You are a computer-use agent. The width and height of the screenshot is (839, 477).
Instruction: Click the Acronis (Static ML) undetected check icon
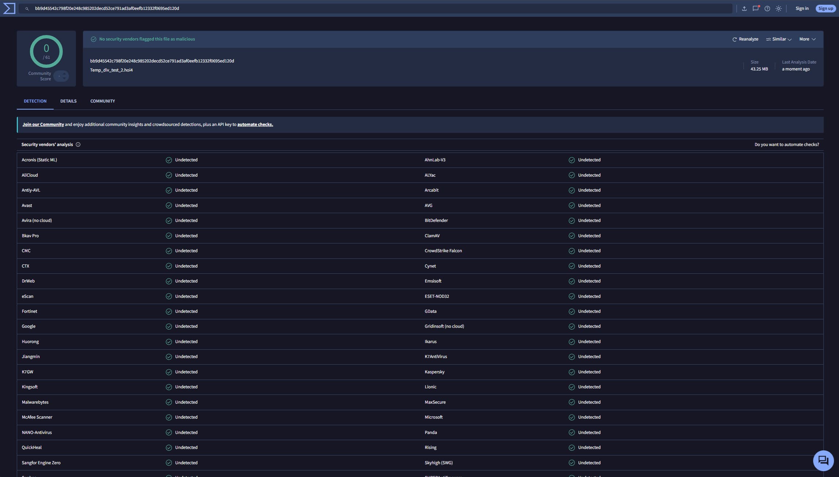[169, 160]
